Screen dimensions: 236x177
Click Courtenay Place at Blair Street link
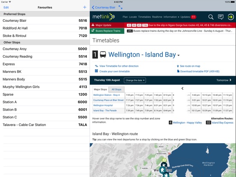108,100
